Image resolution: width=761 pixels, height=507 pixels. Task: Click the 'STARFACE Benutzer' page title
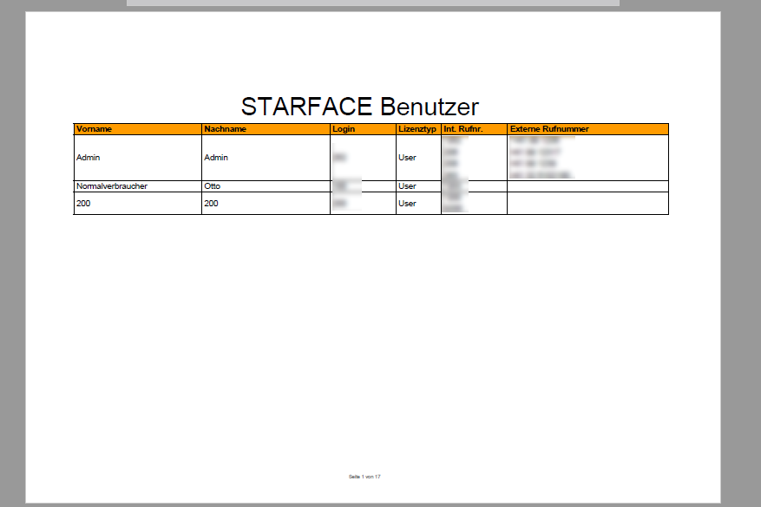[359, 107]
